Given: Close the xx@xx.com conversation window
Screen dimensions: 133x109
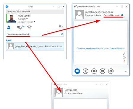Looking at the screenshot, I should tap(106, 84).
